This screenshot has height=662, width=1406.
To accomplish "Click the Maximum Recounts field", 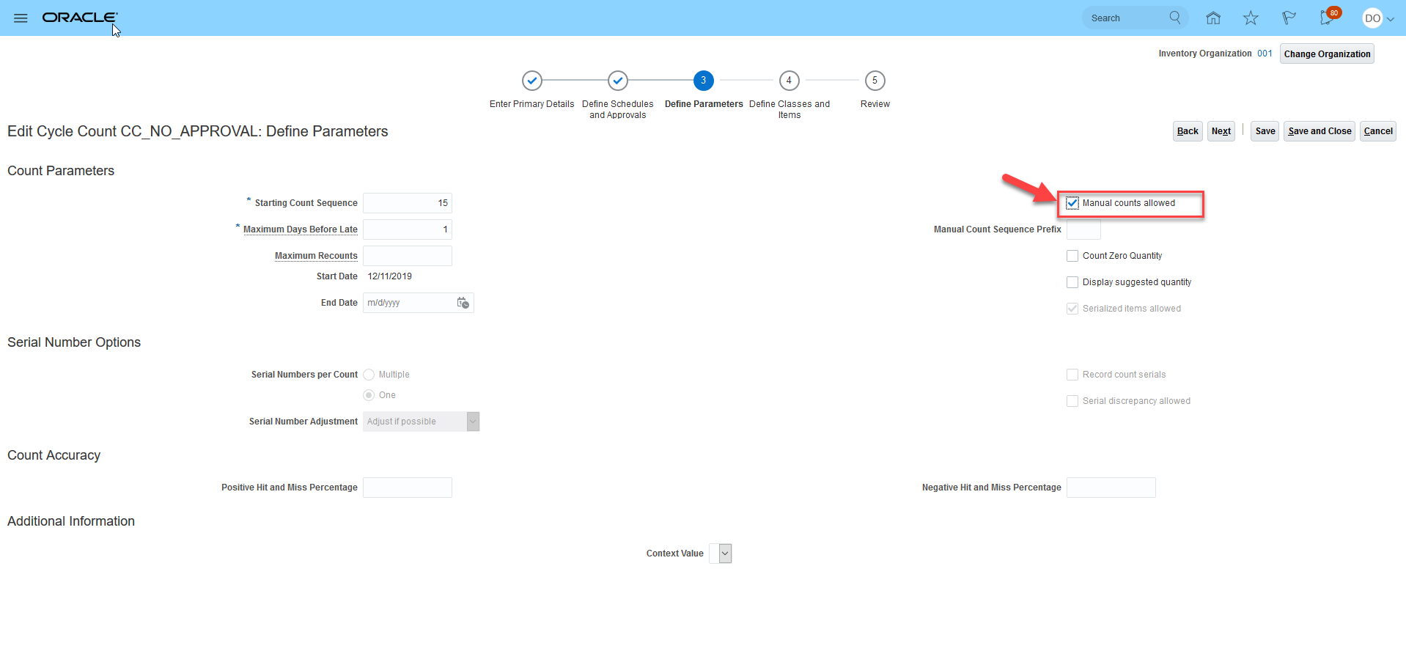I will pyautogui.click(x=408, y=256).
